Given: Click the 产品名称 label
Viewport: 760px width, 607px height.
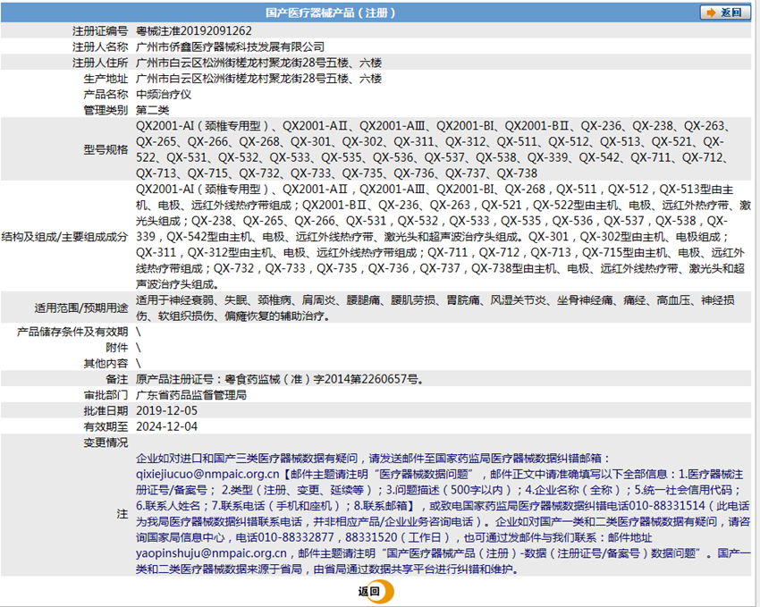Looking at the screenshot, I should (x=106, y=95).
